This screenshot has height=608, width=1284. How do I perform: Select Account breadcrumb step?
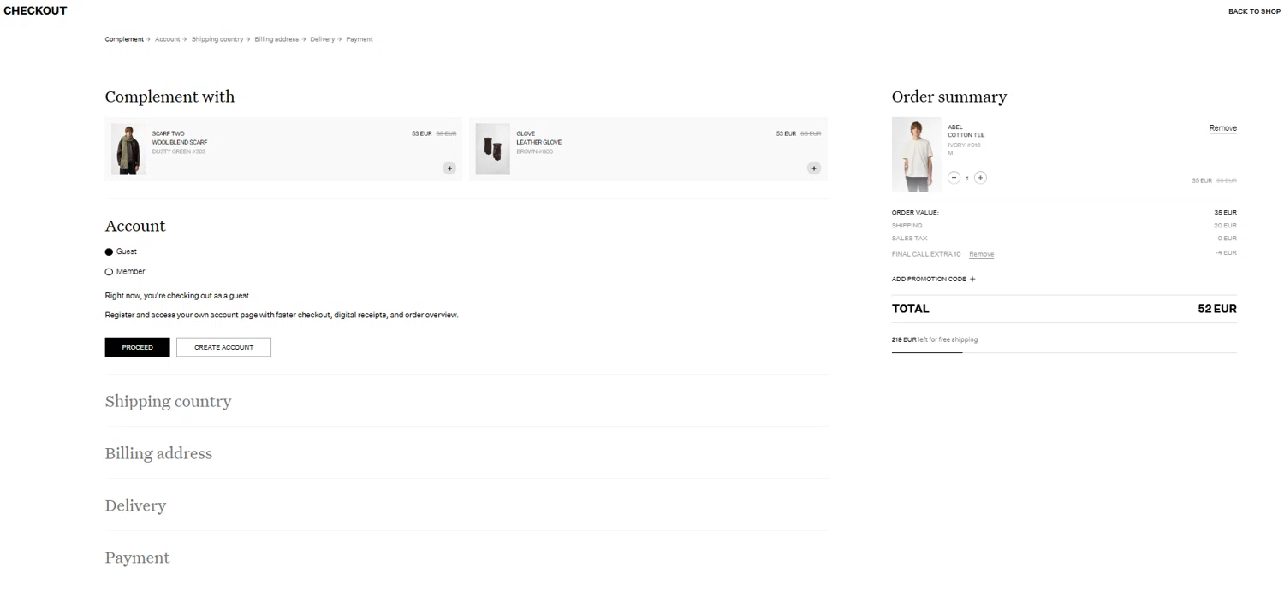[x=168, y=39]
